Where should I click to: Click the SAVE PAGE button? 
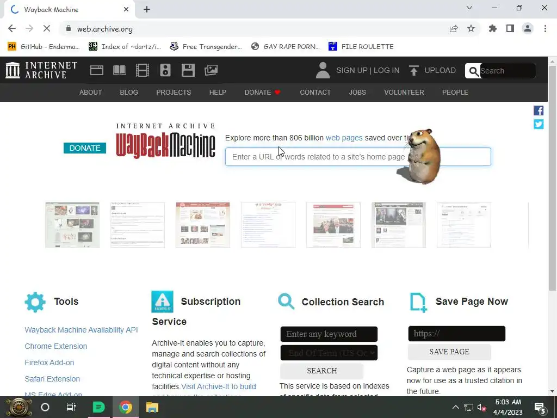[449, 352]
